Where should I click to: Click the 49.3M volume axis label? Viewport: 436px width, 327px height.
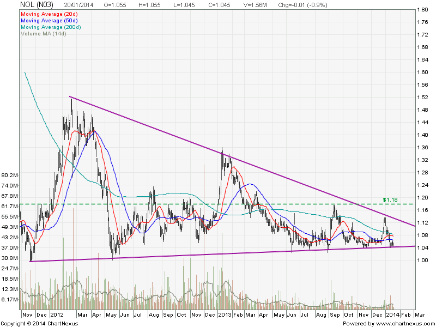click(x=10, y=227)
